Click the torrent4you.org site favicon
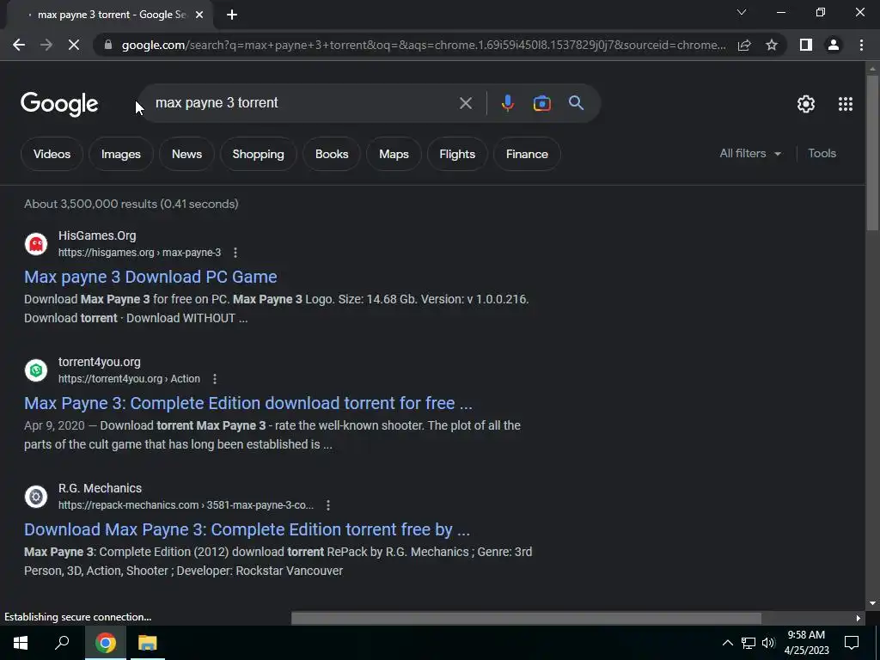The width and height of the screenshot is (880, 660). 36,370
